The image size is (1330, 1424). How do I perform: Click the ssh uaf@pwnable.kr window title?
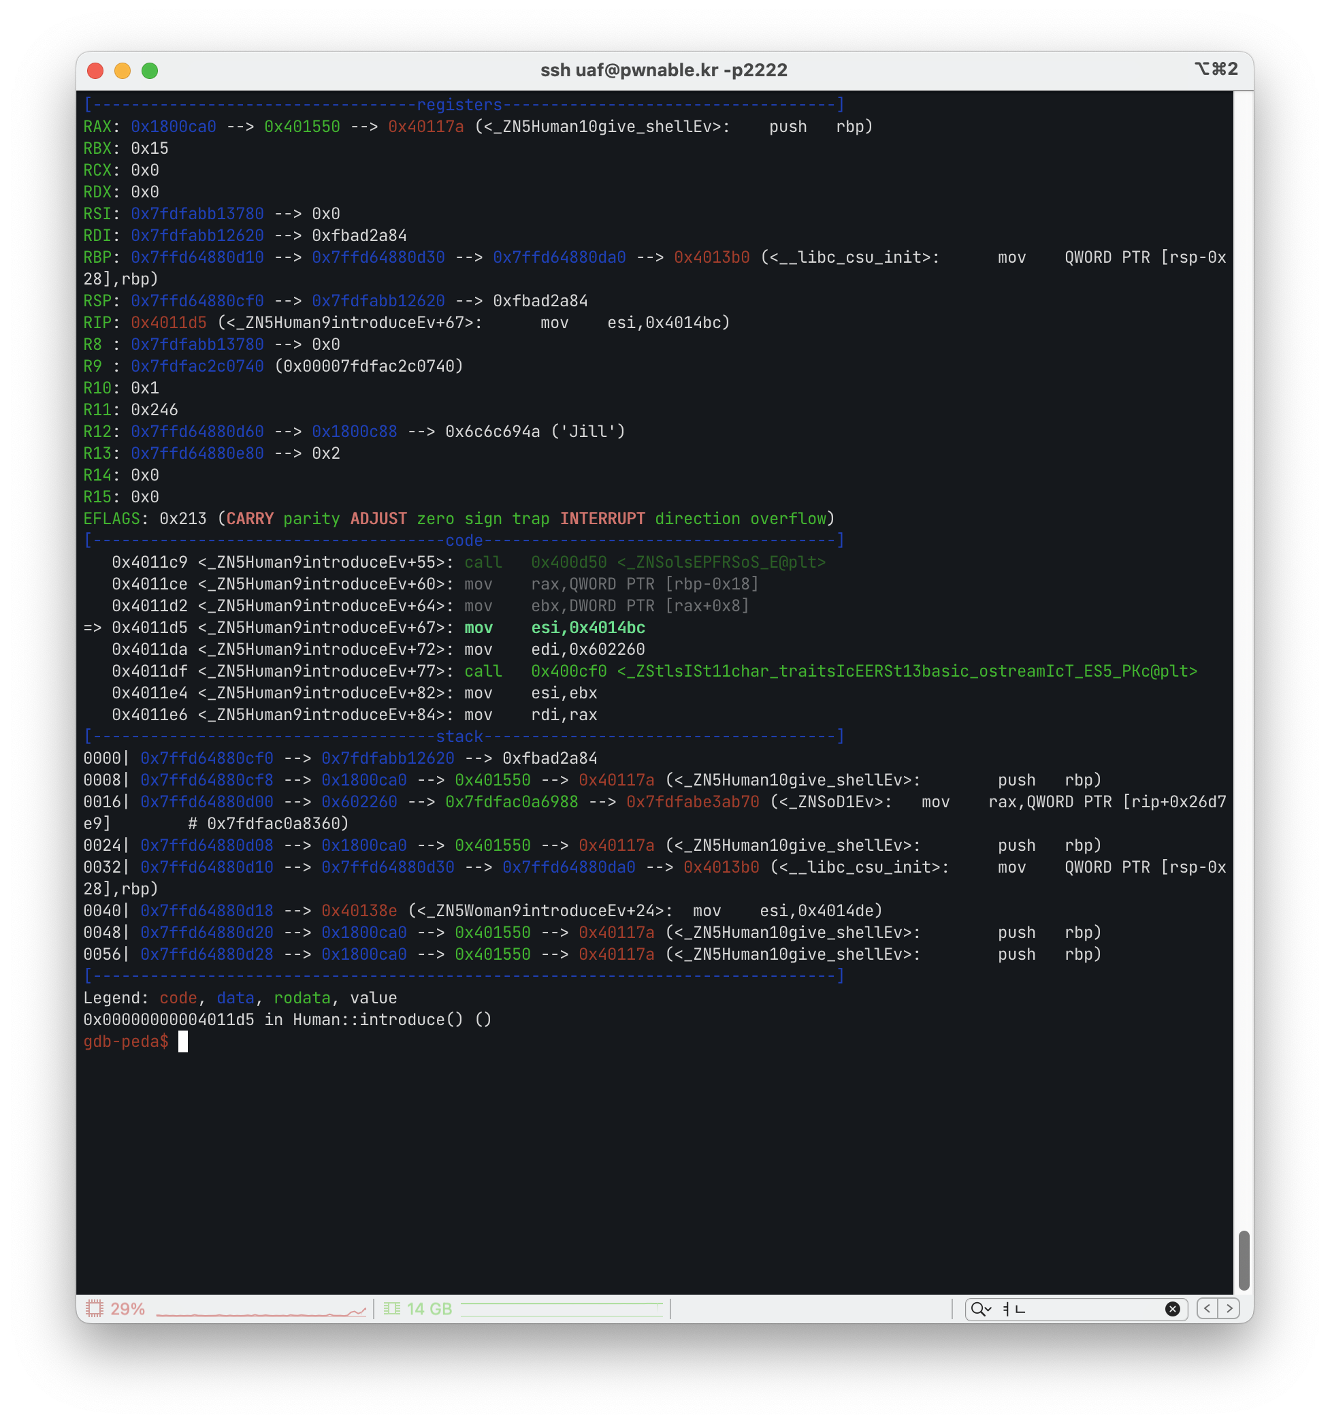point(663,70)
